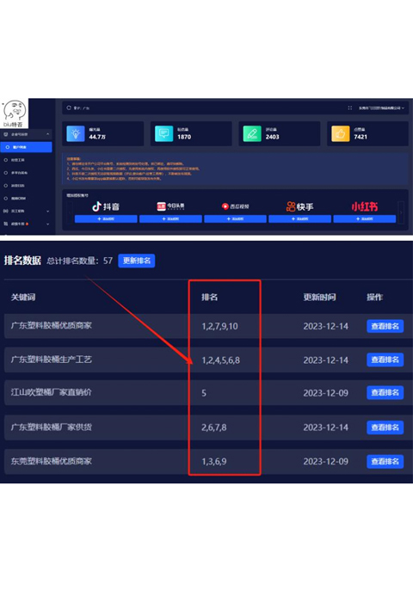Select the 小红书 platform logo
Image resolution: width=413 pixels, height=602 pixels.
(365, 206)
